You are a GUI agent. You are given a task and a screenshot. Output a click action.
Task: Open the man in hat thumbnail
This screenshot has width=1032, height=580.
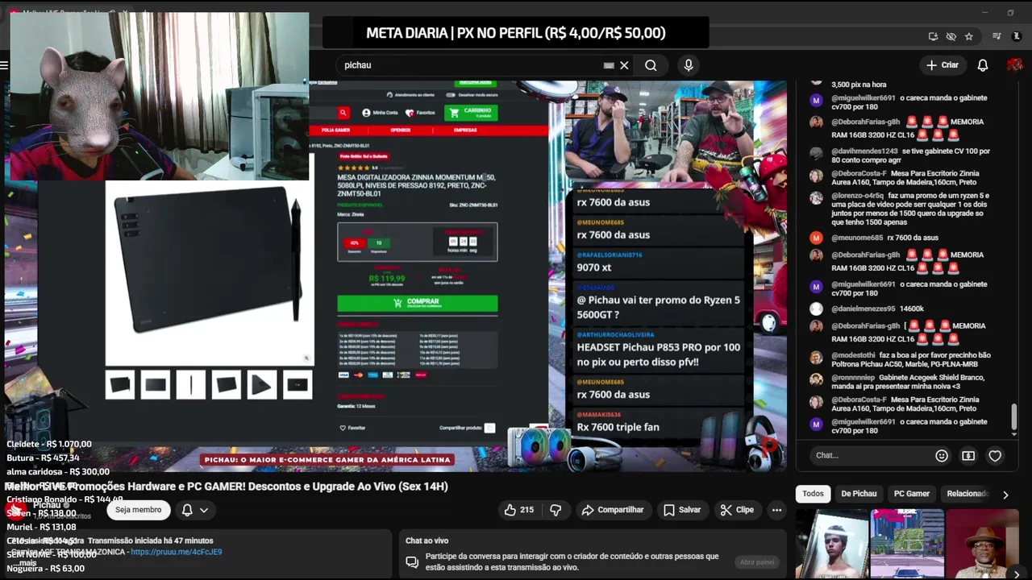[982, 545]
